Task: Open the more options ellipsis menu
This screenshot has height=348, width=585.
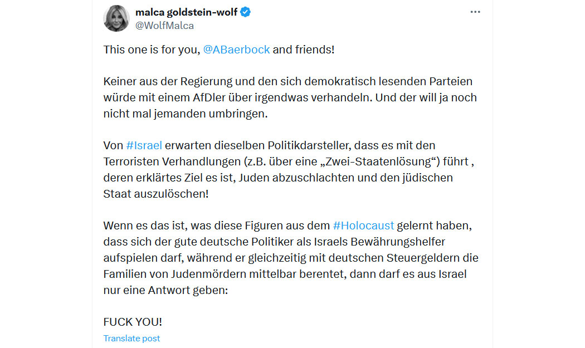Action: (x=475, y=12)
